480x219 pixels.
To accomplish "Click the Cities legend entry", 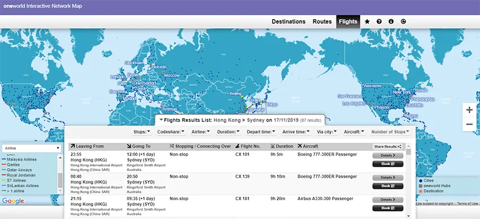I will 426,181.
